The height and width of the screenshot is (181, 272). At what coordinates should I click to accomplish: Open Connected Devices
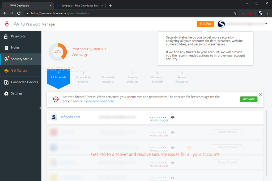21,82
